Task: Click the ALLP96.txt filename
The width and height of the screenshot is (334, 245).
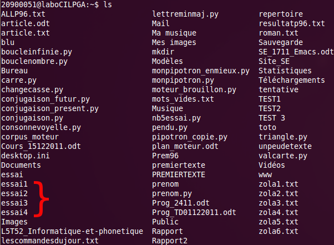Action: [x=23, y=14]
